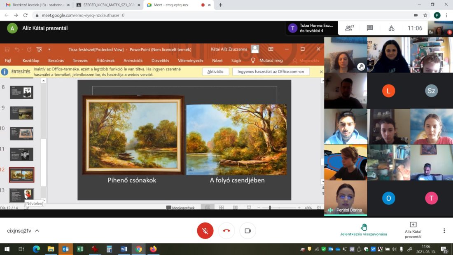
Task: Click the zoom in plus icon
Action: pyautogui.click(x=299, y=208)
